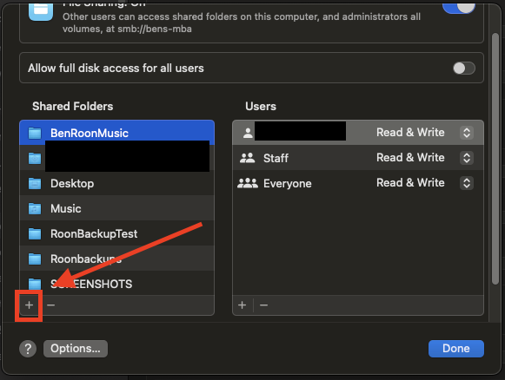Image resolution: width=505 pixels, height=380 pixels.
Task: Open help with the question mark button
Action: click(28, 349)
